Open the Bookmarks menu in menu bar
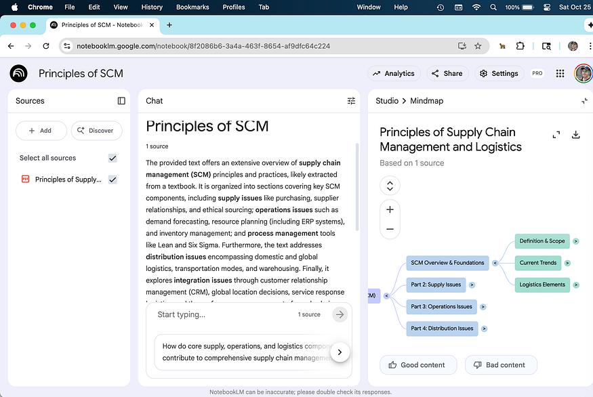This screenshot has width=593, height=397. (192, 7)
